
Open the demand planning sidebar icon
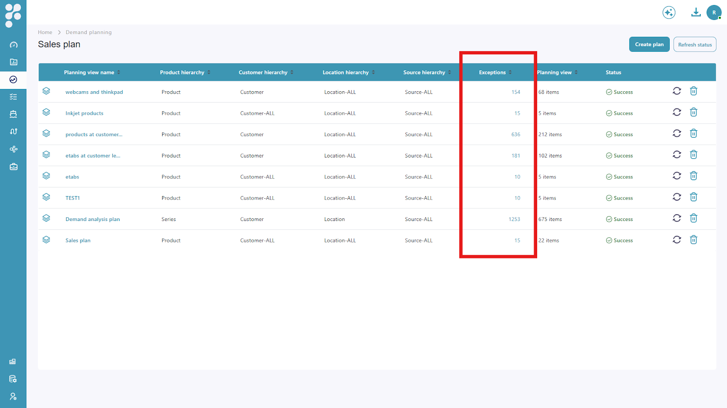click(14, 79)
